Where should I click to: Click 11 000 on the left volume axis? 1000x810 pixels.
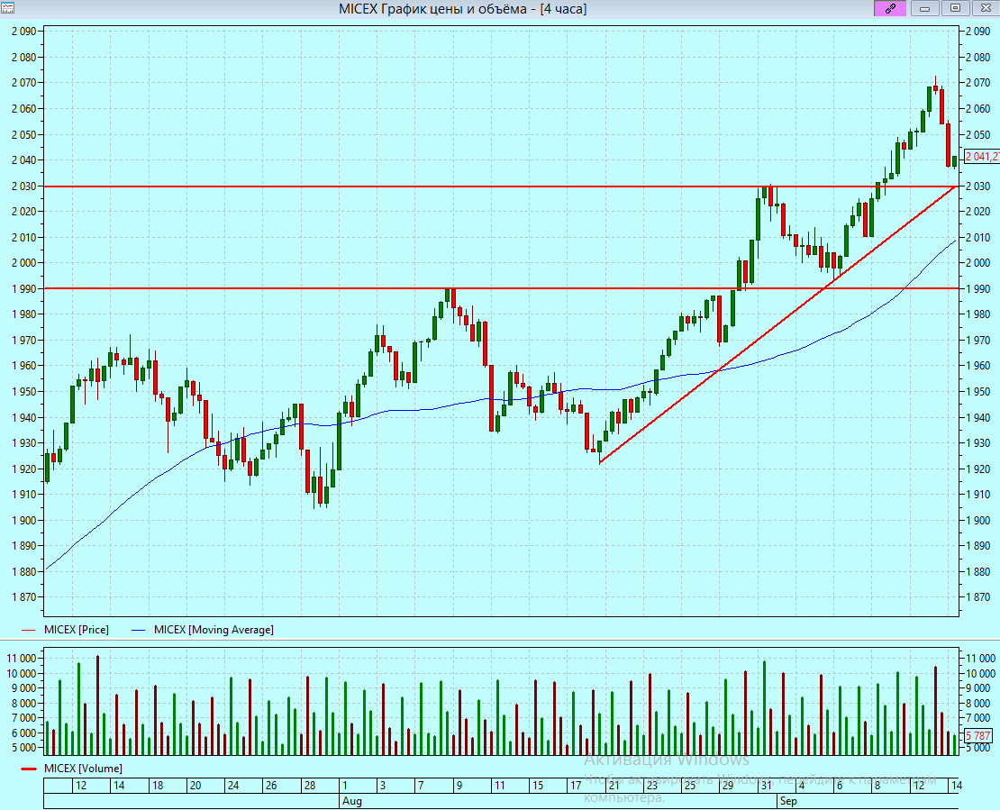pyautogui.click(x=22, y=659)
